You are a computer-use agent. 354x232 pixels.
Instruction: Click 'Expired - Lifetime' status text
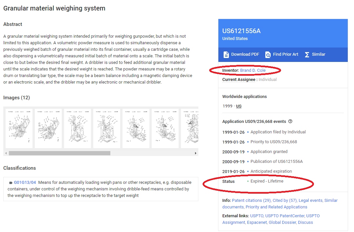tap(267, 181)
